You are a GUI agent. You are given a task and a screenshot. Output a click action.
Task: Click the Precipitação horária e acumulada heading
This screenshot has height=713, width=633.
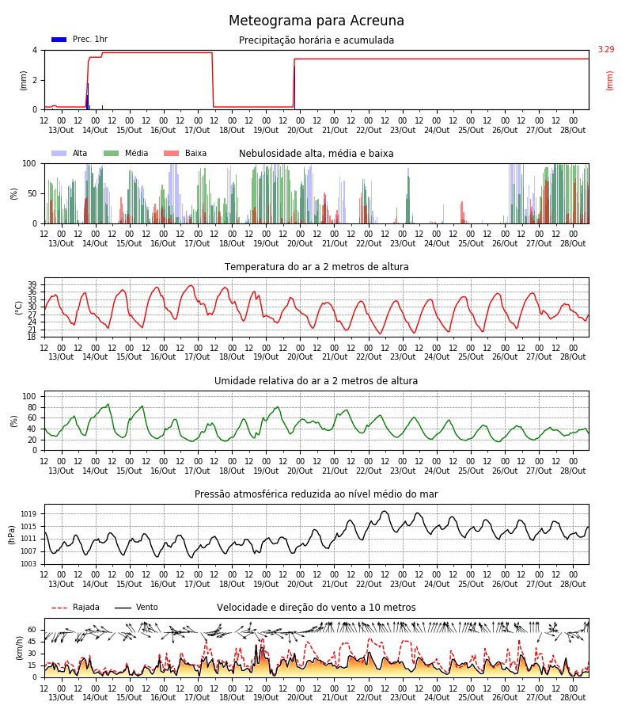pos(316,40)
